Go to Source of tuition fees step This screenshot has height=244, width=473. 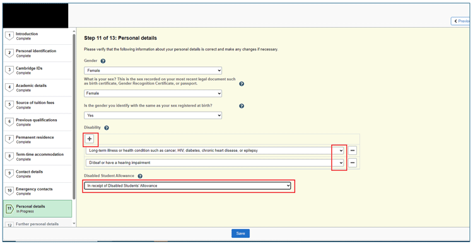38,105
